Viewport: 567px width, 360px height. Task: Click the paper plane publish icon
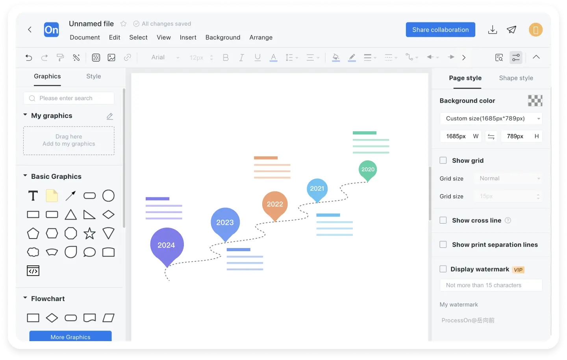tap(511, 30)
